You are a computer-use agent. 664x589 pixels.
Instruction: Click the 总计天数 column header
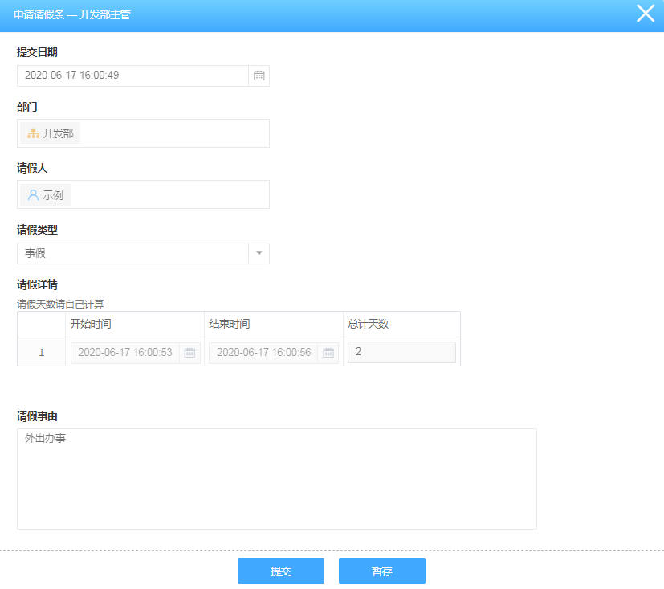[x=401, y=324]
